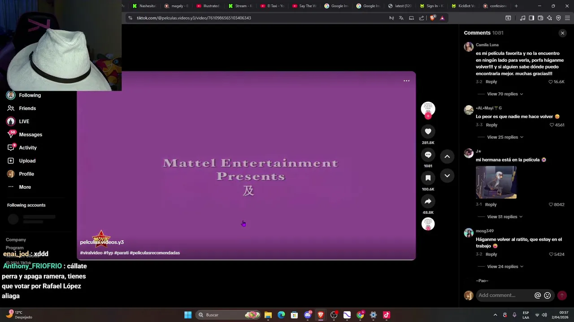This screenshot has height=322, width=574.
Task: Post comment with the red arrow button
Action: (x=561, y=296)
